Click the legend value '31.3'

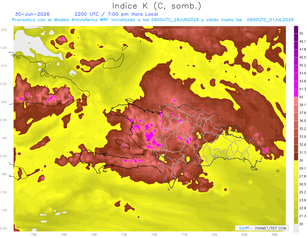(302, 153)
